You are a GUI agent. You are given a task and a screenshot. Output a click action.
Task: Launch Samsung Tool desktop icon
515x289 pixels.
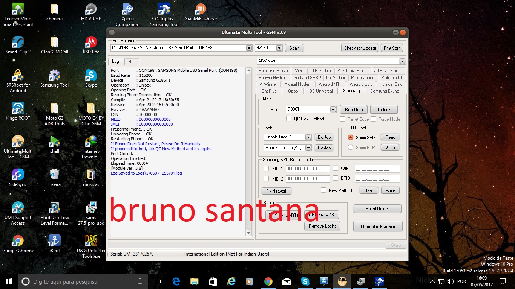point(54,78)
